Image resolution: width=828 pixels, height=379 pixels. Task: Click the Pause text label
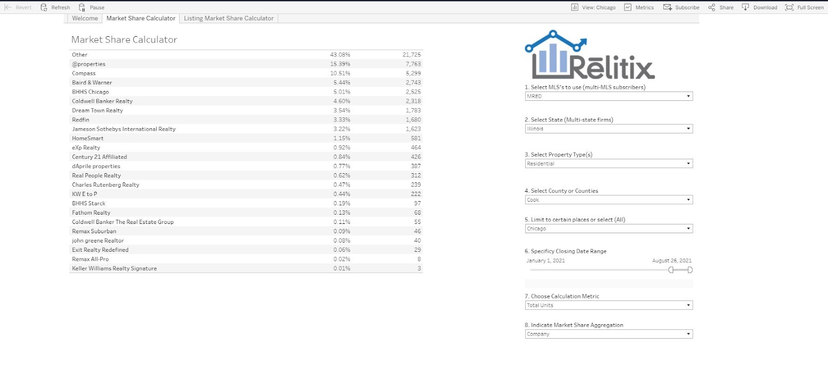[x=97, y=8]
